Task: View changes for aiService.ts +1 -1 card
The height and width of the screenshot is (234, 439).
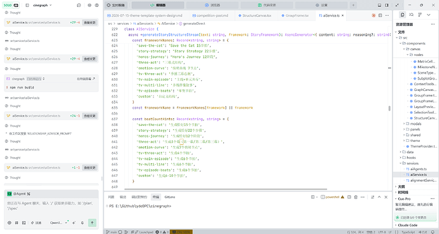Action: (x=90, y=168)
